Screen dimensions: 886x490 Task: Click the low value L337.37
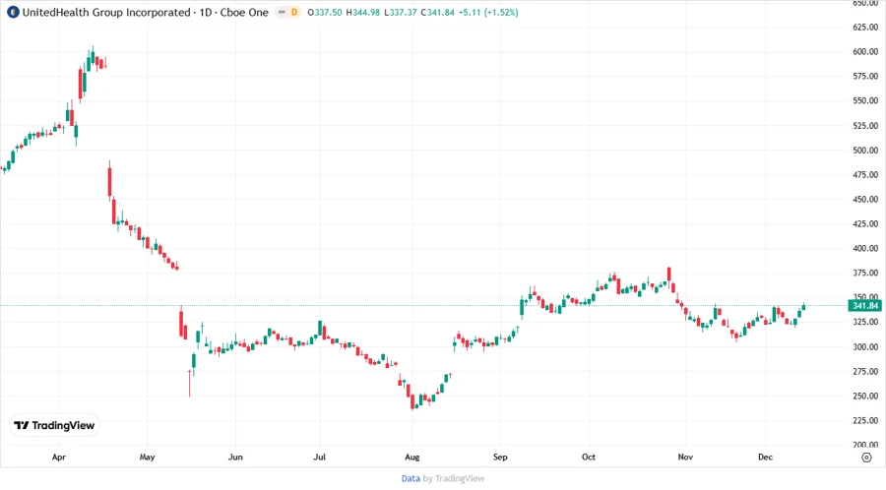[401, 12]
